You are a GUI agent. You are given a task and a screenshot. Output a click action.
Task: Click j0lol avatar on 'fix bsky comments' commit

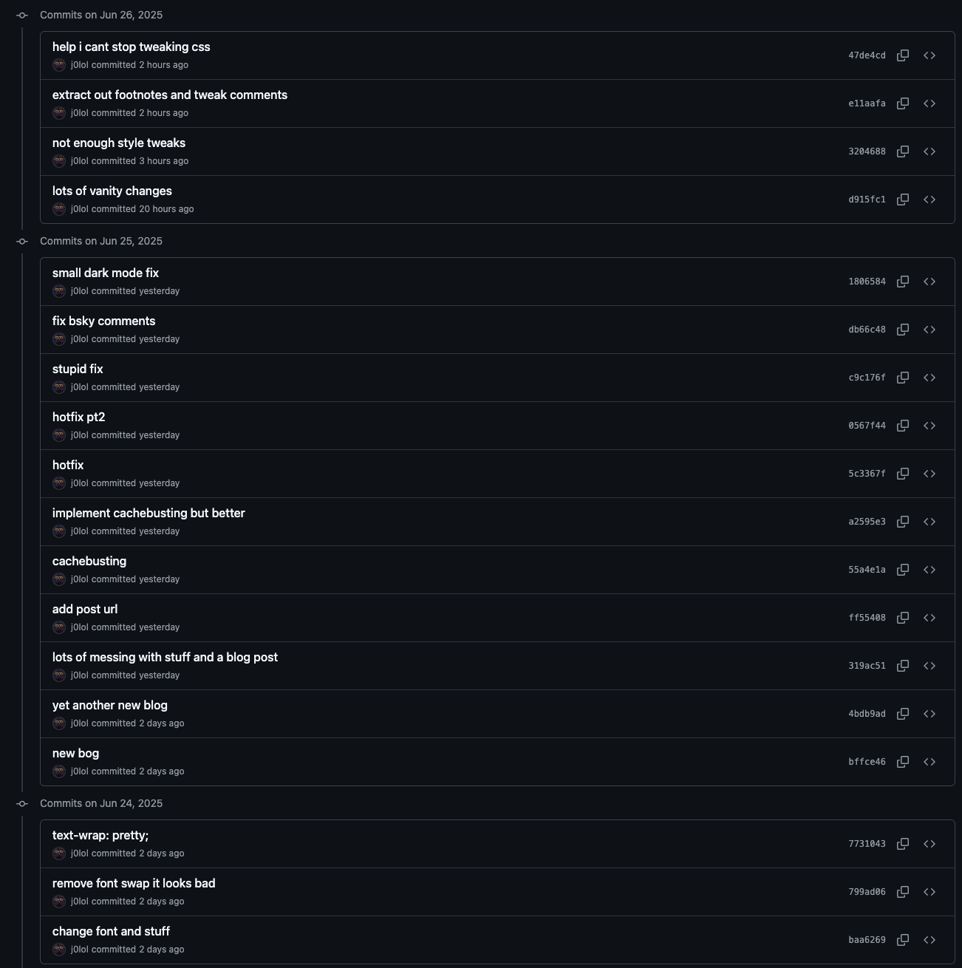(59, 339)
